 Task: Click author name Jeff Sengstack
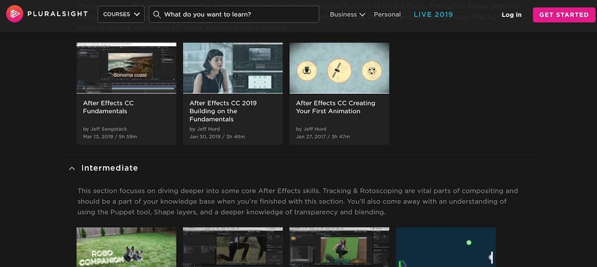point(108,129)
